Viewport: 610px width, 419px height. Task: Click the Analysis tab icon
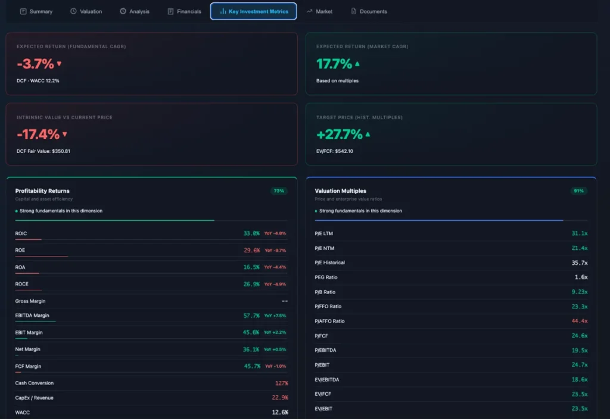123,11
